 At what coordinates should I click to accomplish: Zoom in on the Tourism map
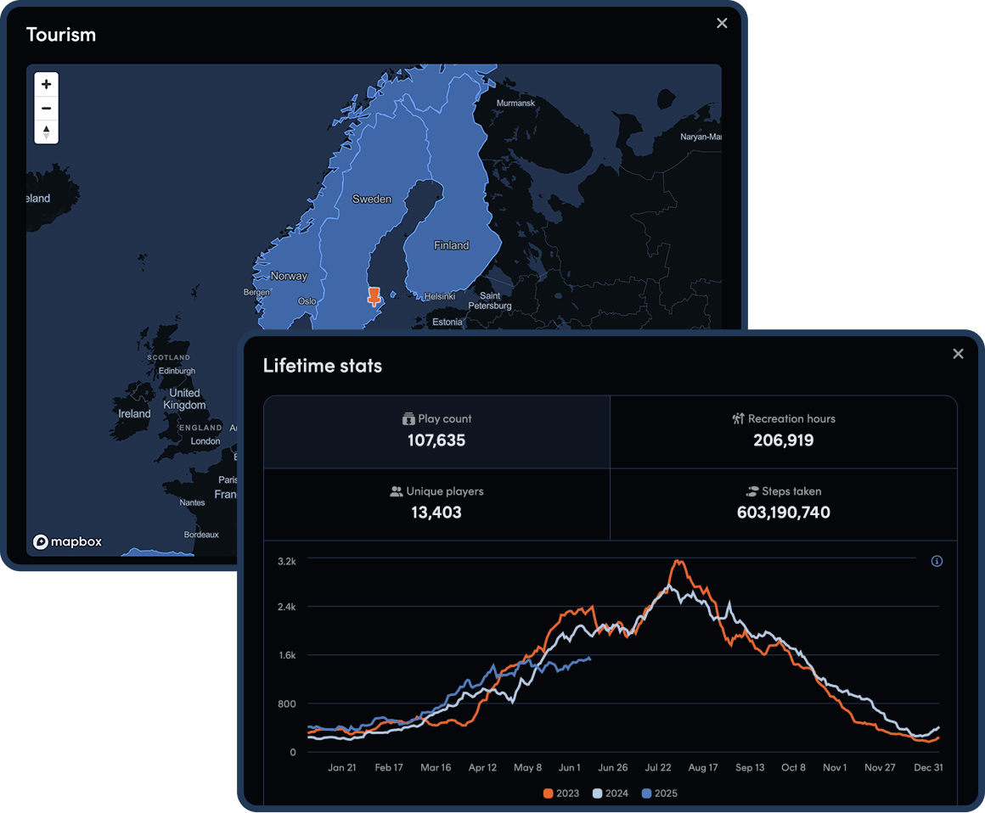46,85
